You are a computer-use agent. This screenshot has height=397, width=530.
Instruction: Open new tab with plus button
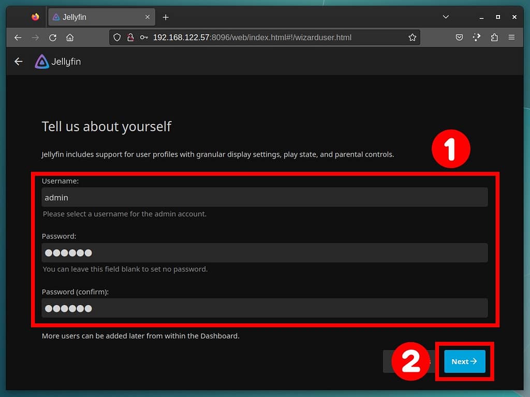tap(166, 17)
